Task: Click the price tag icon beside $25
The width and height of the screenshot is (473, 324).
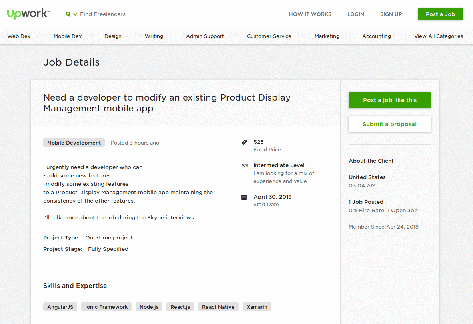Action: point(244,142)
